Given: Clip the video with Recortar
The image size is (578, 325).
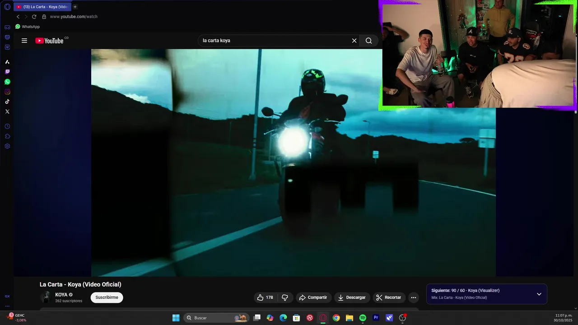Looking at the screenshot, I should click(x=389, y=297).
